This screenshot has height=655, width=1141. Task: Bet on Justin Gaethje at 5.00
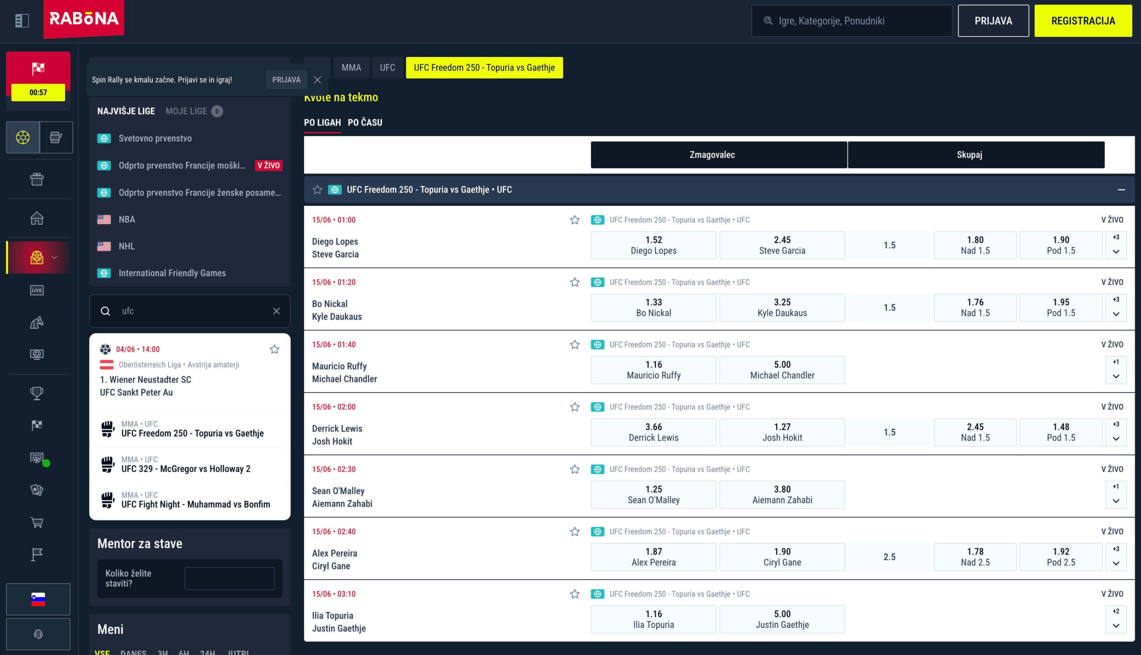782,619
